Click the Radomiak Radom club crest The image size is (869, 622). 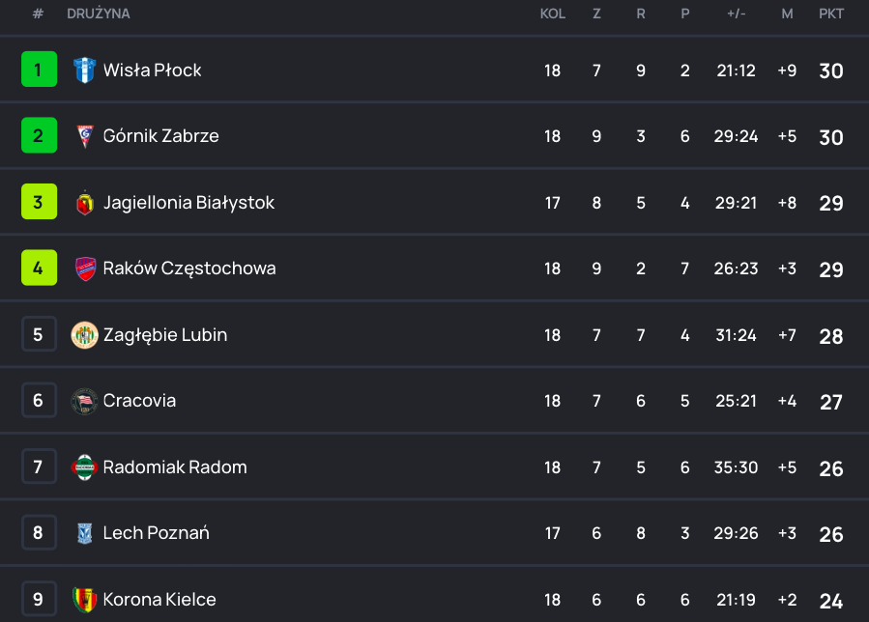click(85, 467)
